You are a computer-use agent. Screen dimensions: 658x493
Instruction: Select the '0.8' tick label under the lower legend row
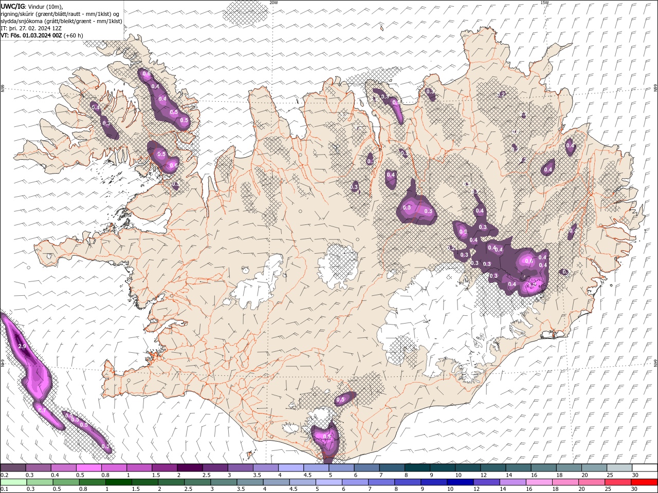[x=83, y=489]
